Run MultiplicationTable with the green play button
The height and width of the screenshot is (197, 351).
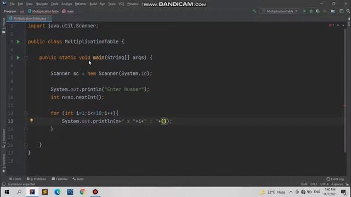coord(304,11)
